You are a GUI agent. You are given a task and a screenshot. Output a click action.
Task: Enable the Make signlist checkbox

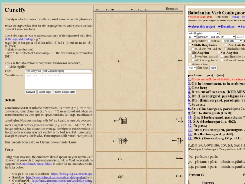pyautogui.click(x=6, y=67)
